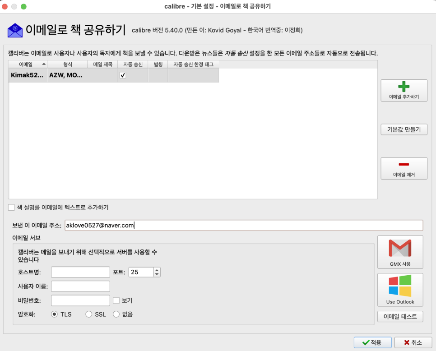Select 없음 encryption radio button
This screenshot has width=436, height=351.
pos(116,314)
